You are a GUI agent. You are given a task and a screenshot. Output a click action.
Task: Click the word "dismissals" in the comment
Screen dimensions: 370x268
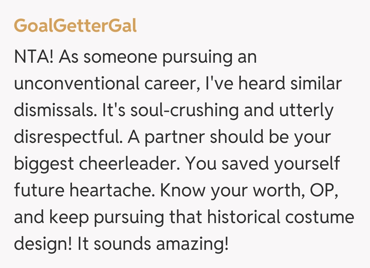point(53,110)
